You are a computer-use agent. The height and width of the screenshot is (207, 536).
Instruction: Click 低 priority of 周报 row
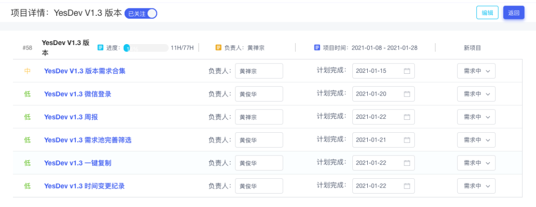[x=27, y=117]
